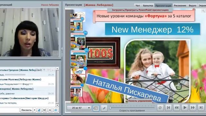Toggle the slide thumbnails panel button

click(x=96, y=108)
